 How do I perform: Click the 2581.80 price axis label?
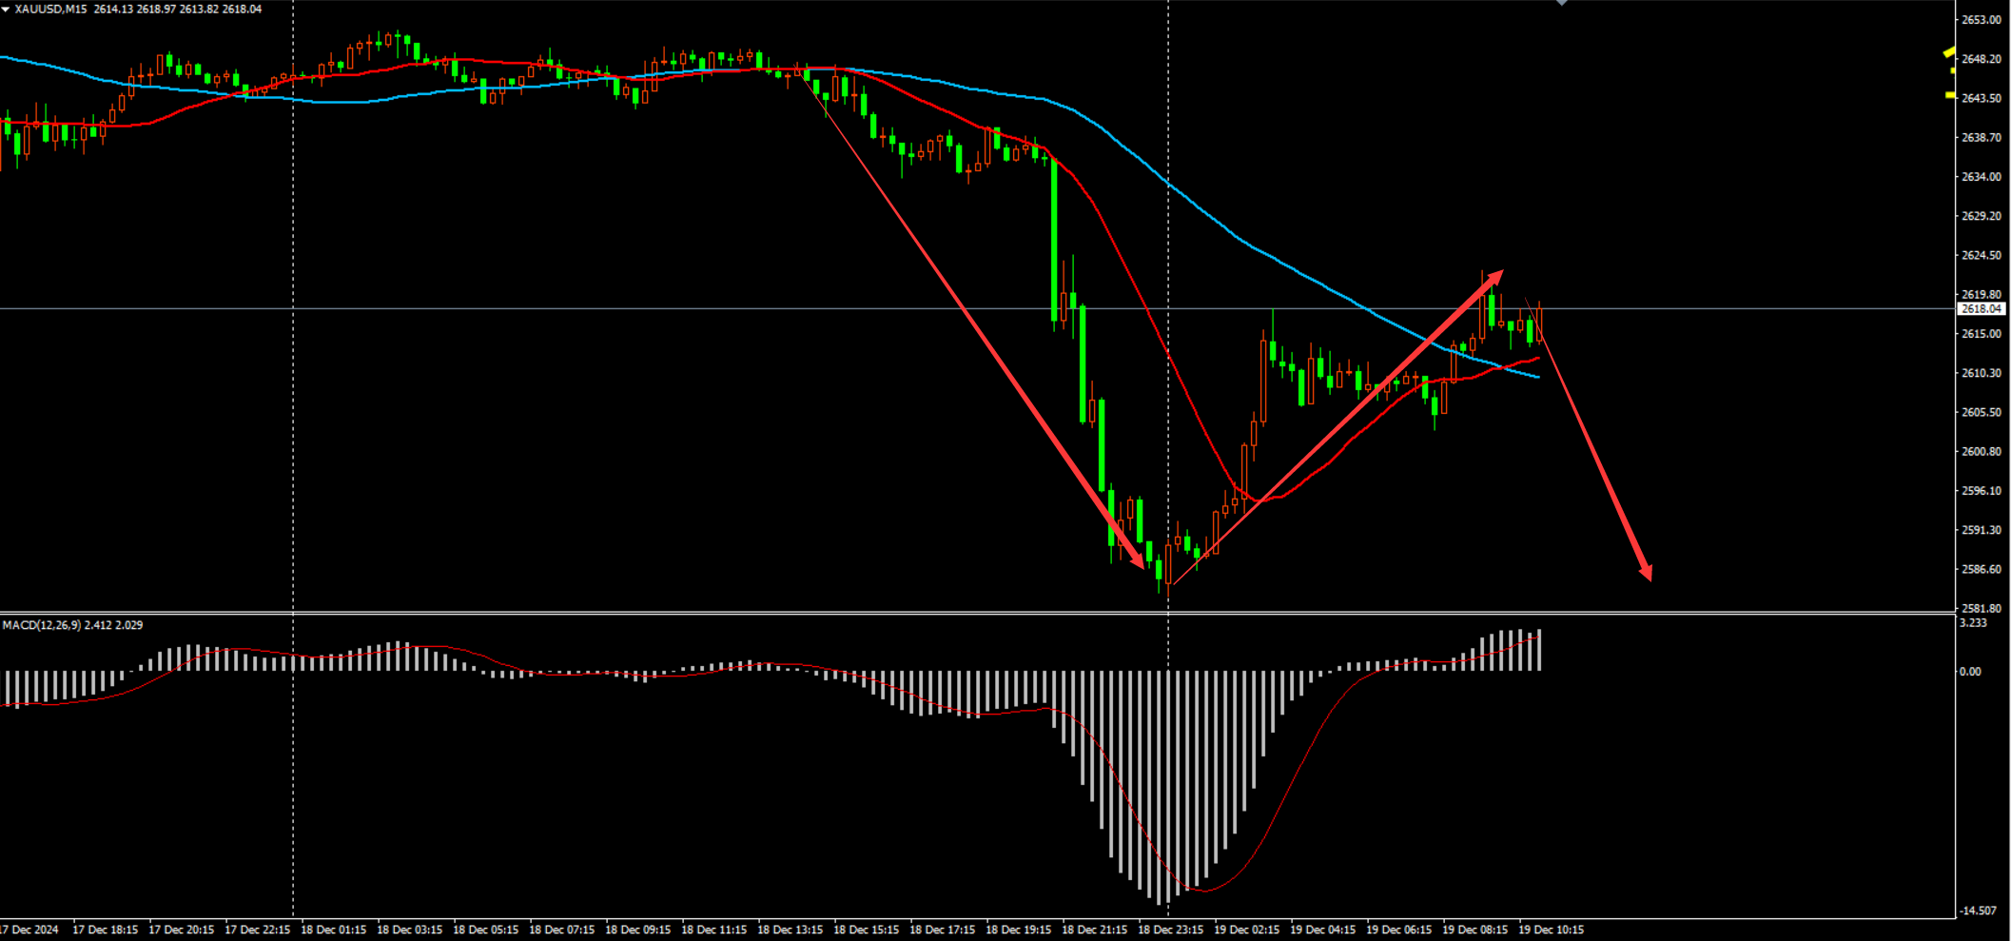click(1982, 608)
